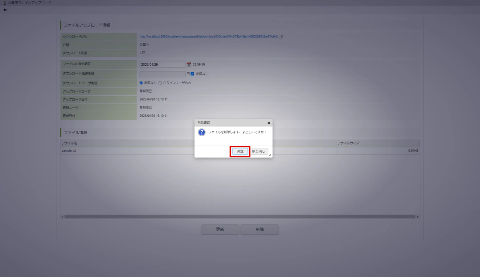The width and height of the screenshot is (480, 277).
Task: Click the resize grip of the delete dialog
Action: (x=270, y=155)
